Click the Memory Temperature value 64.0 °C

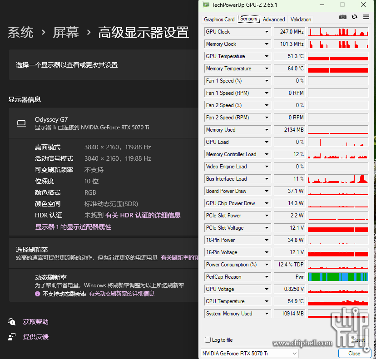click(x=289, y=69)
